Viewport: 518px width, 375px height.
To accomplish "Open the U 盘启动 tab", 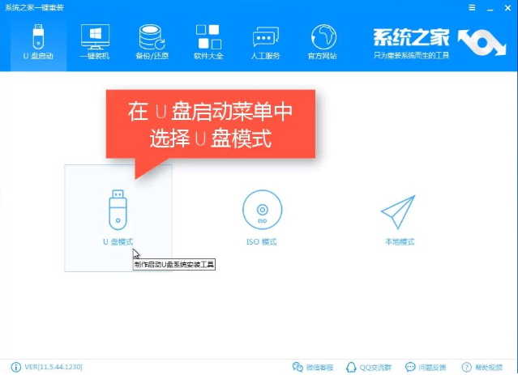I will pos(38,42).
